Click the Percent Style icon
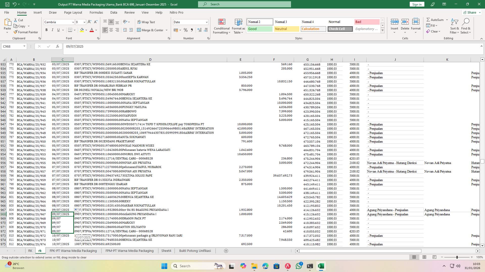Viewport: 485px width, 272px height. click(x=186, y=30)
